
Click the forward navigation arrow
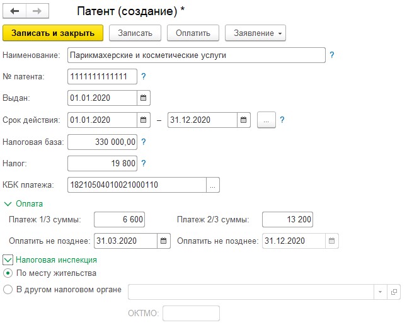[x=37, y=11]
